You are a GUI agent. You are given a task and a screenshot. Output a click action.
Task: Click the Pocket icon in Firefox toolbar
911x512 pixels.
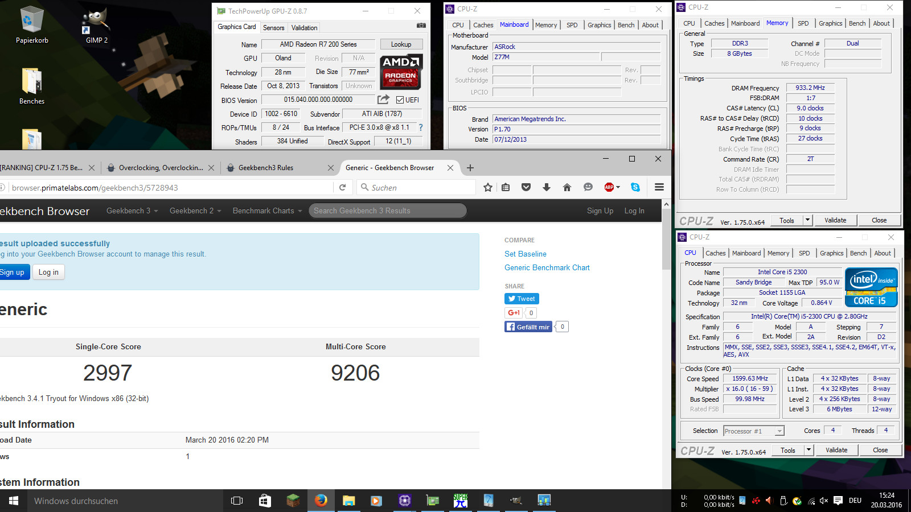coord(526,187)
